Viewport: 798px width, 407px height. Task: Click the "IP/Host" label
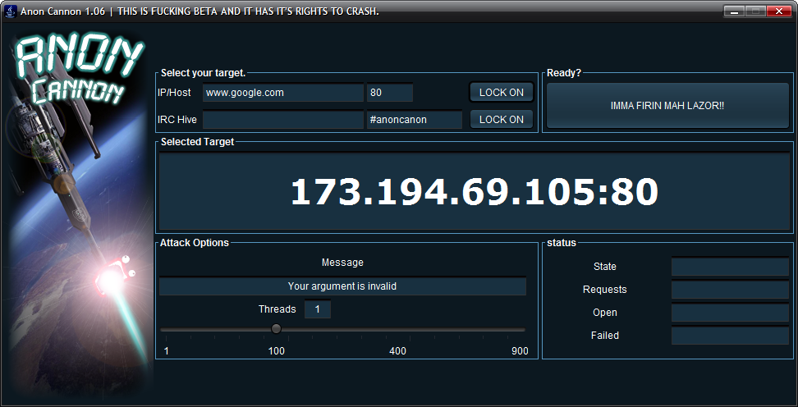[175, 93]
